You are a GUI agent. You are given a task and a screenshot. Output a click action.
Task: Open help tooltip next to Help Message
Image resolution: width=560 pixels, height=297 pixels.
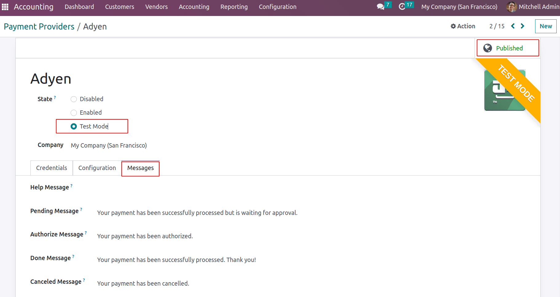pyautogui.click(x=72, y=185)
